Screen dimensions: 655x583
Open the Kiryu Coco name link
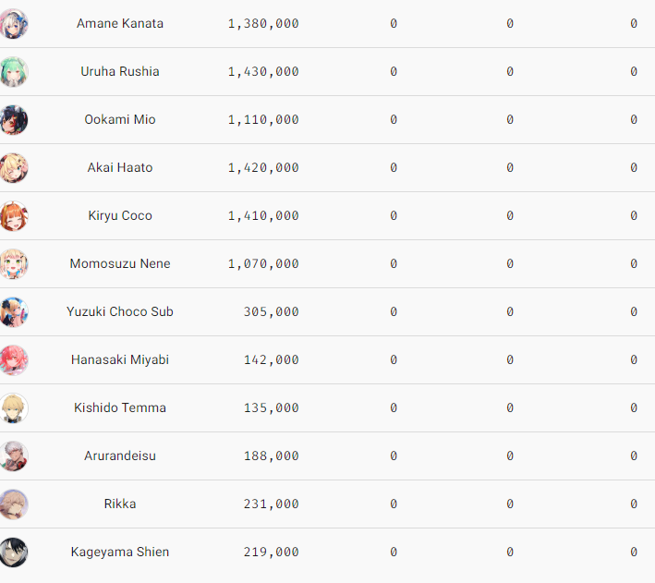coord(120,216)
